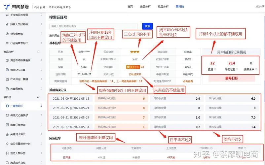Click date range 2021-05-09 至 2021-05-15
The height and width of the screenshot is (165, 265).
click(x=71, y=99)
